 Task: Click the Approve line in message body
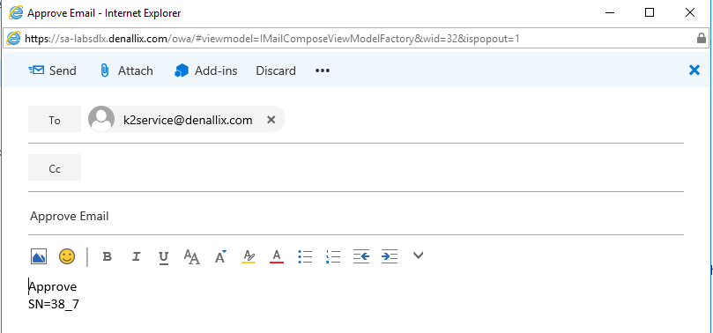[x=53, y=286]
